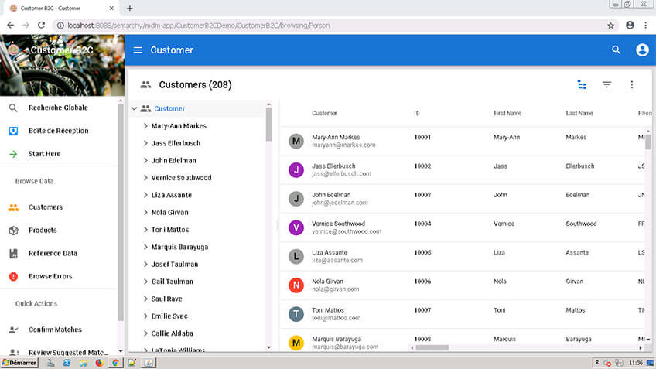Click Jass Ellerbusch purple avatar
Screen dimensions: 656x369
click(x=296, y=169)
